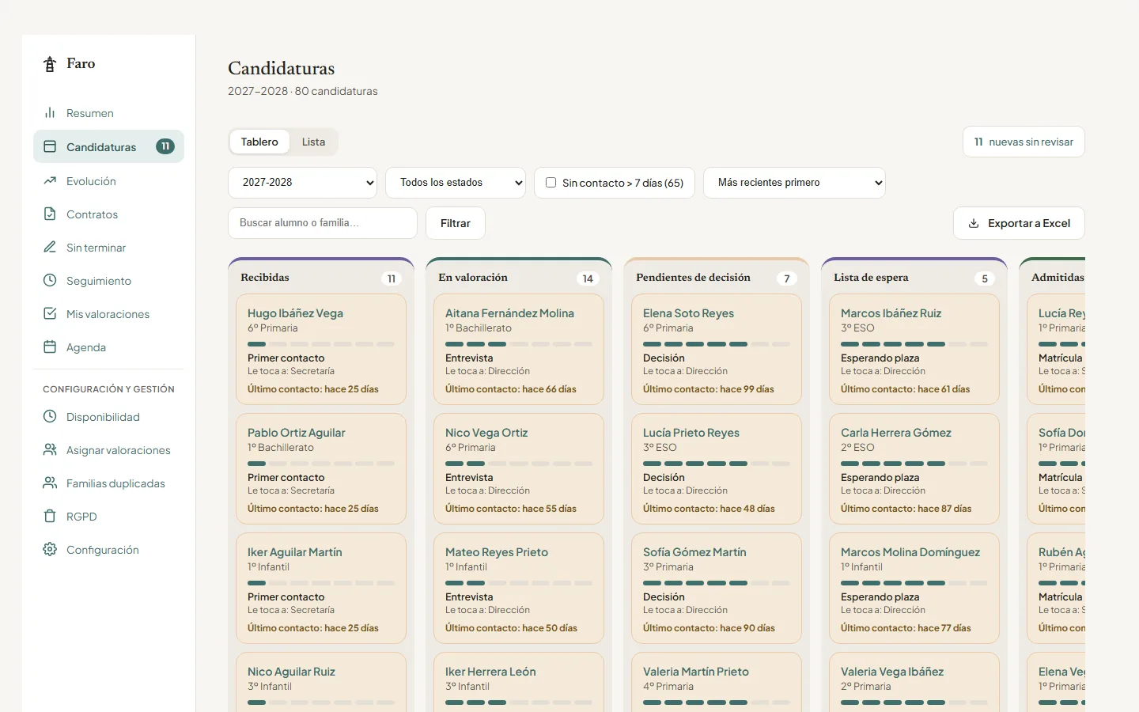This screenshot has width=1139, height=712.
Task: Expand the 'Todos los estados' dropdown
Action: pos(456,183)
